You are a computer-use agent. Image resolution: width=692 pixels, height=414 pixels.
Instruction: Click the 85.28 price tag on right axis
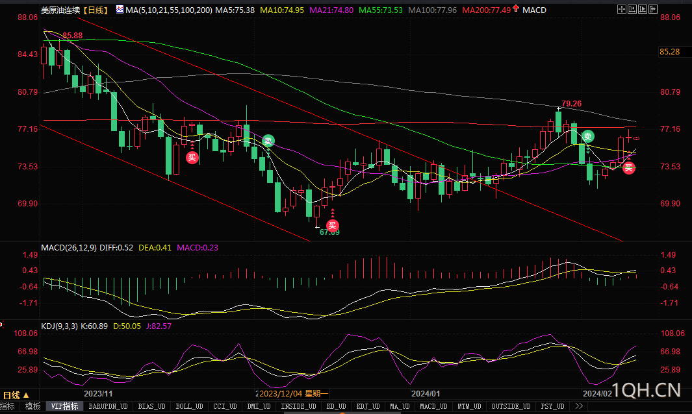pos(669,51)
